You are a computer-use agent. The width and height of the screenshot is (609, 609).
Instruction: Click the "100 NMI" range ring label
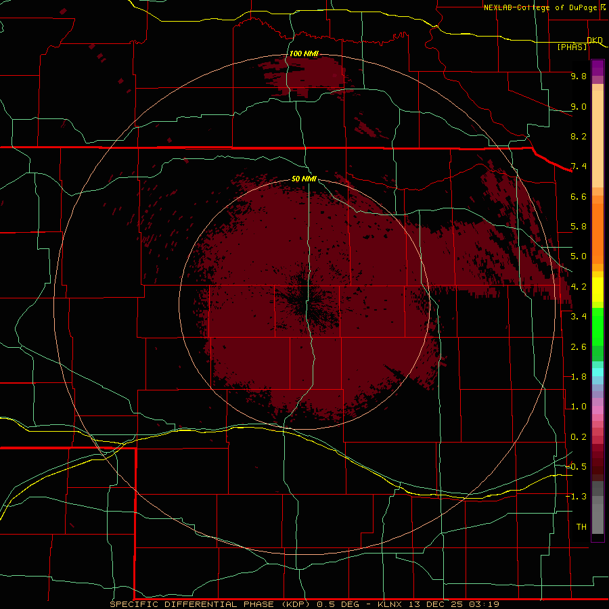click(x=304, y=53)
